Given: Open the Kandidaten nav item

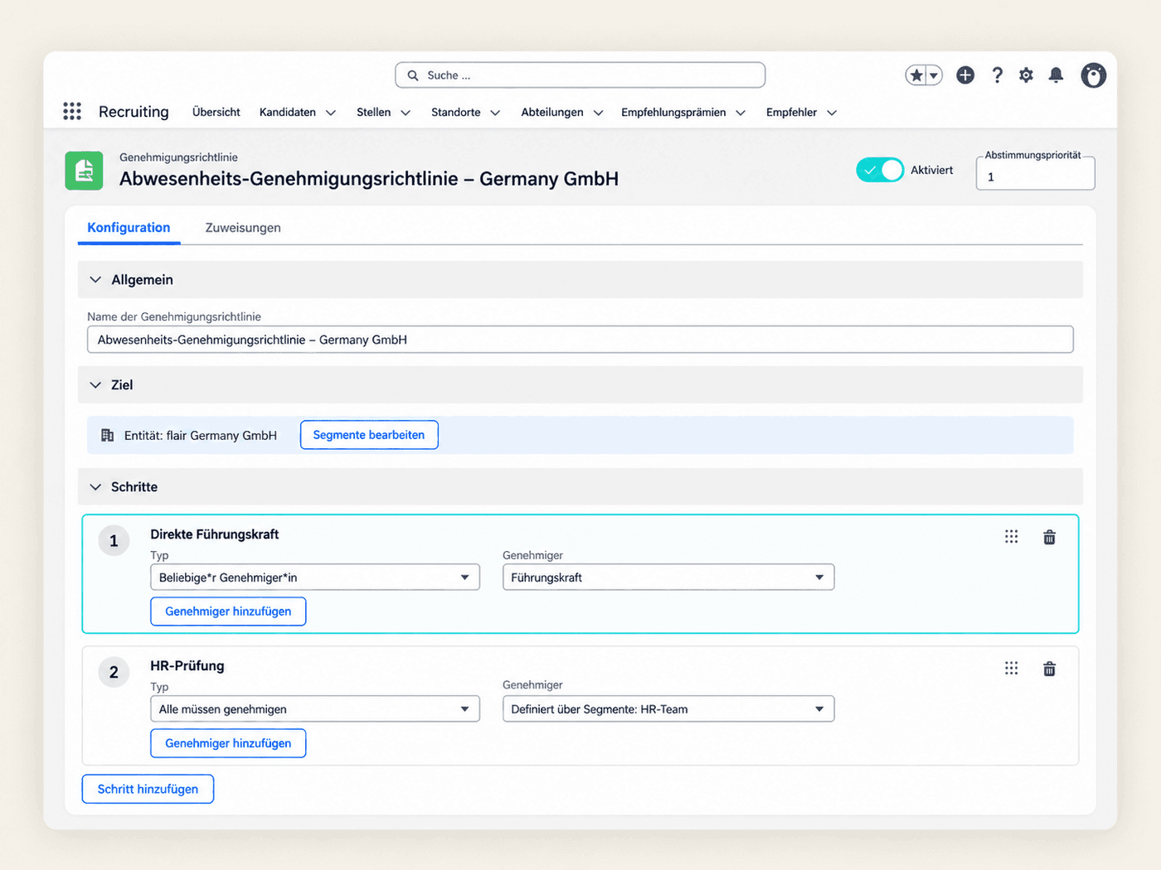Looking at the screenshot, I should click(x=288, y=112).
